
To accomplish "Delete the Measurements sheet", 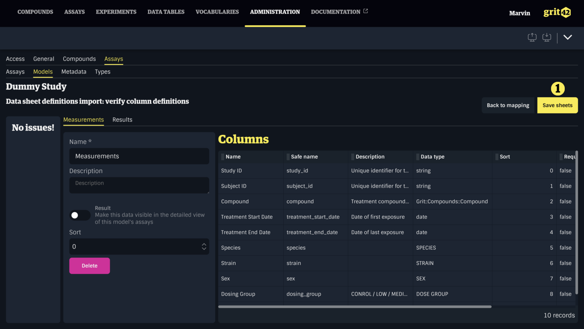I will [89, 266].
